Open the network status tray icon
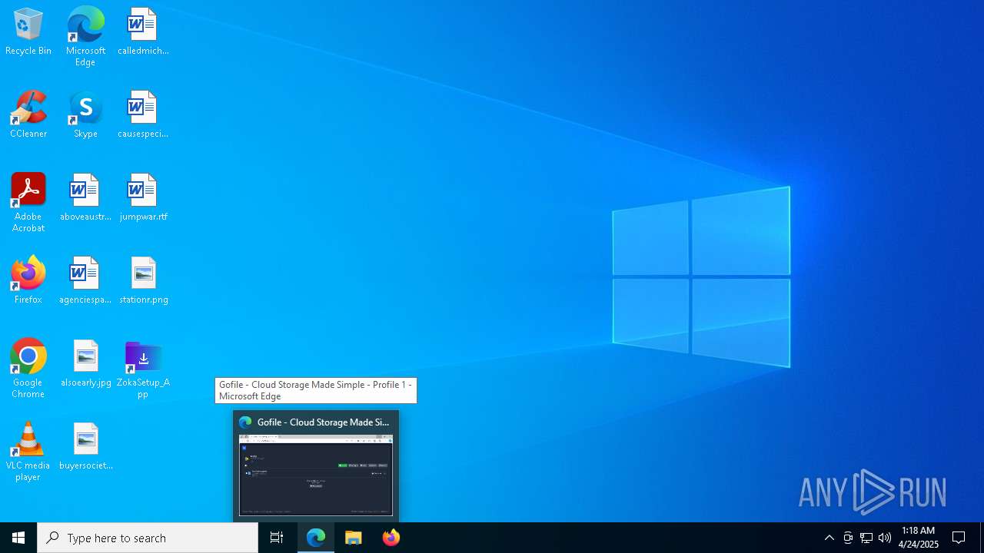Viewport: 984px width, 553px height. (866, 538)
